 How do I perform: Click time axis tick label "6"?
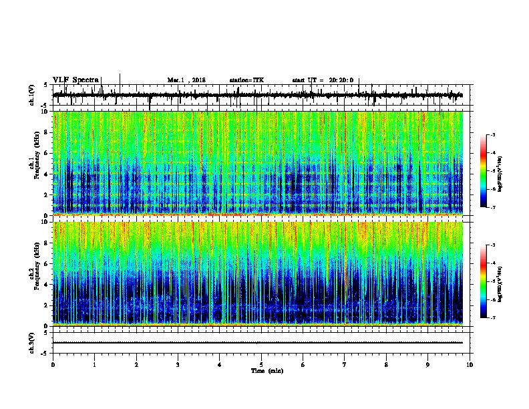303,364
